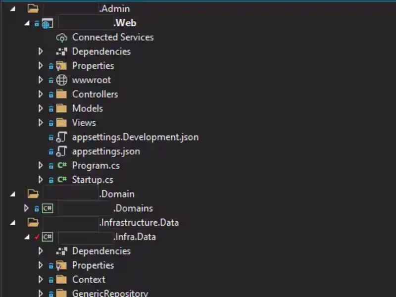The height and width of the screenshot is (297, 396).
Task: Click the C# project icon beside Infra.Data
Action: click(48, 237)
